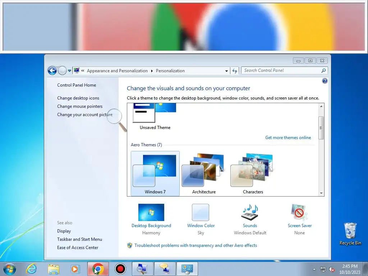Open Windows Explorer folder icon in taskbar
The height and width of the screenshot is (276, 368).
coord(54,269)
